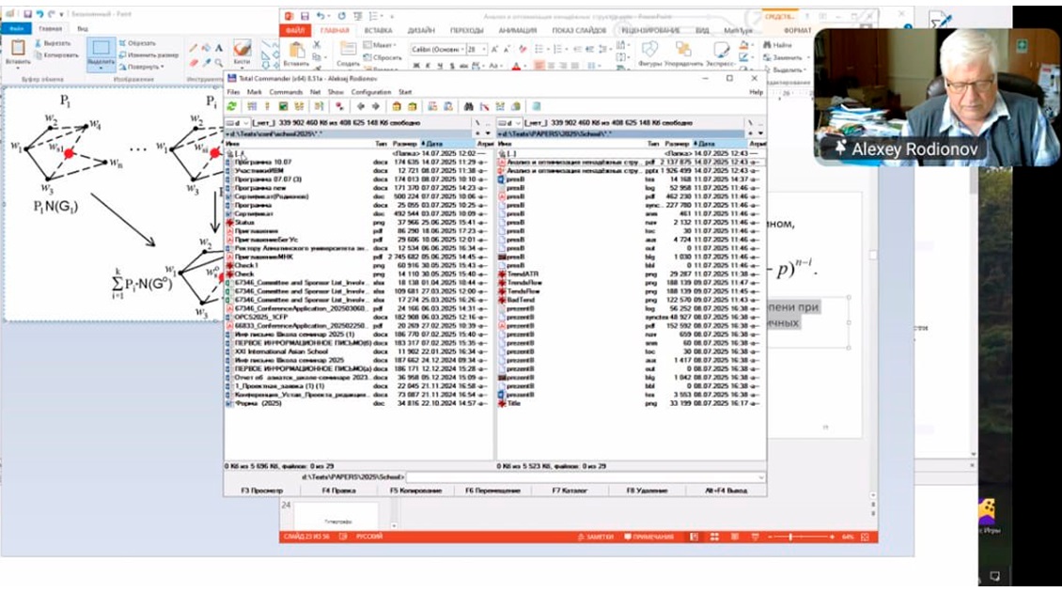The width and height of the screenshot is (1062, 592).
Task: Click the Invert selection icon in Total Commander
Action: pyautogui.click(x=339, y=106)
